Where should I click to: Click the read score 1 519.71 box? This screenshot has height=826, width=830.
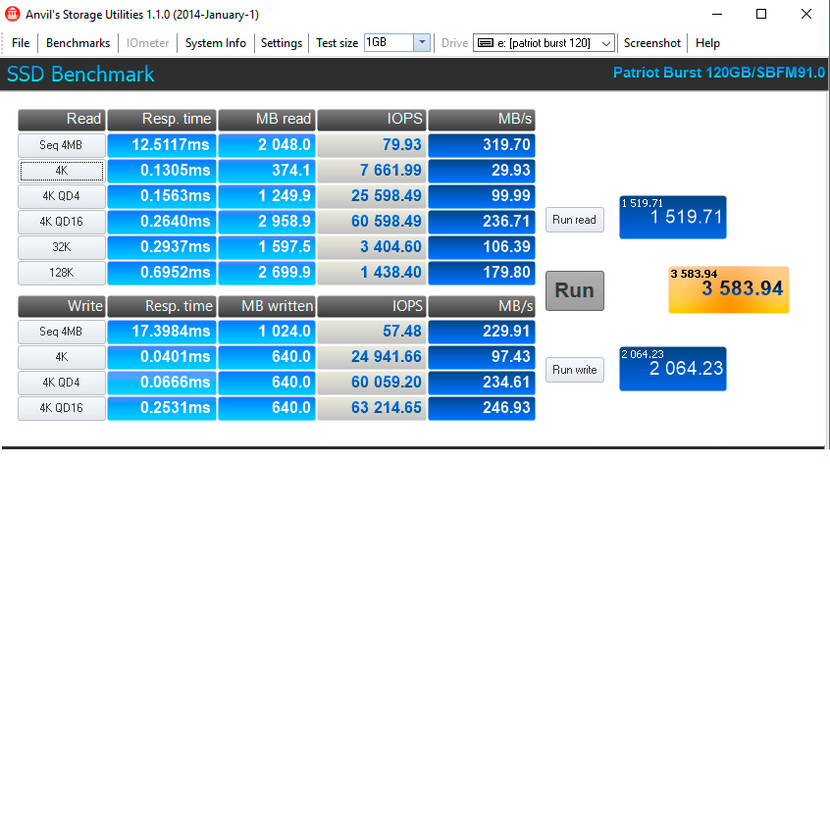tap(673, 217)
